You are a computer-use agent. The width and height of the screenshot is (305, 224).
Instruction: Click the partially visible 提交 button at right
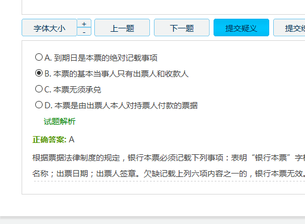(289, 28)
